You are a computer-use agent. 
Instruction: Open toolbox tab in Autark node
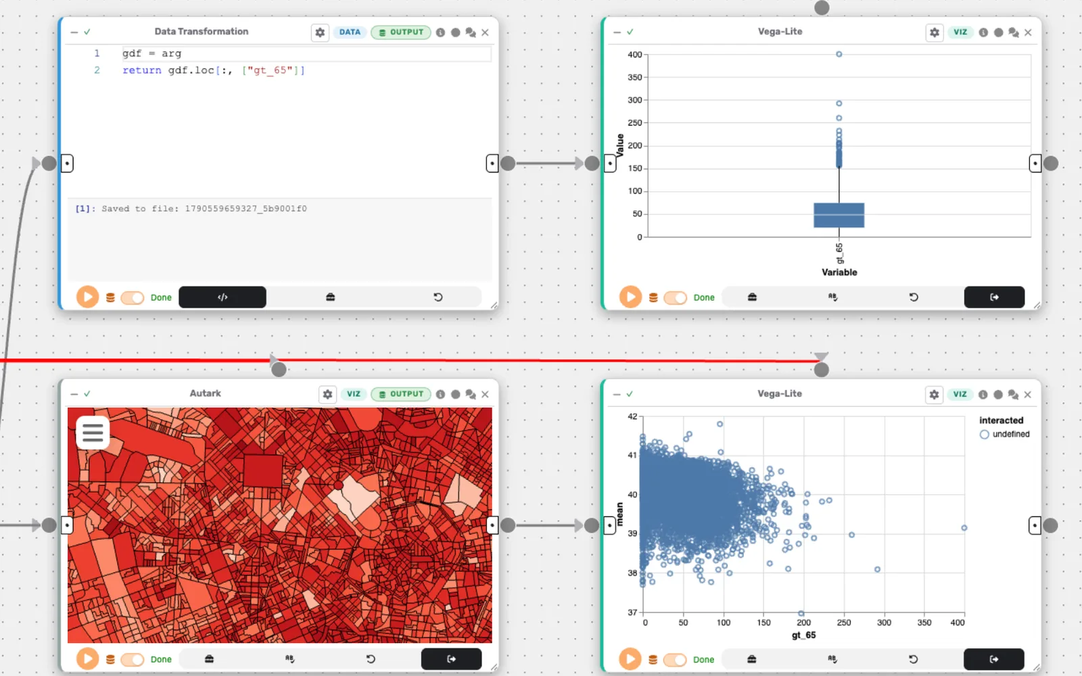coord(209,659)
